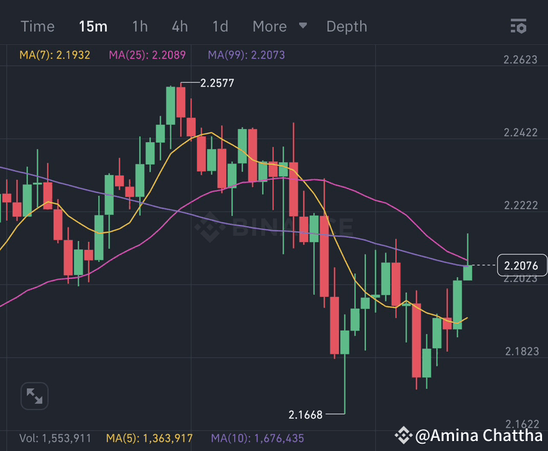Screen dimensions: 548x451
Task: Open the More intervals dropdown
Action: point(269,26)
